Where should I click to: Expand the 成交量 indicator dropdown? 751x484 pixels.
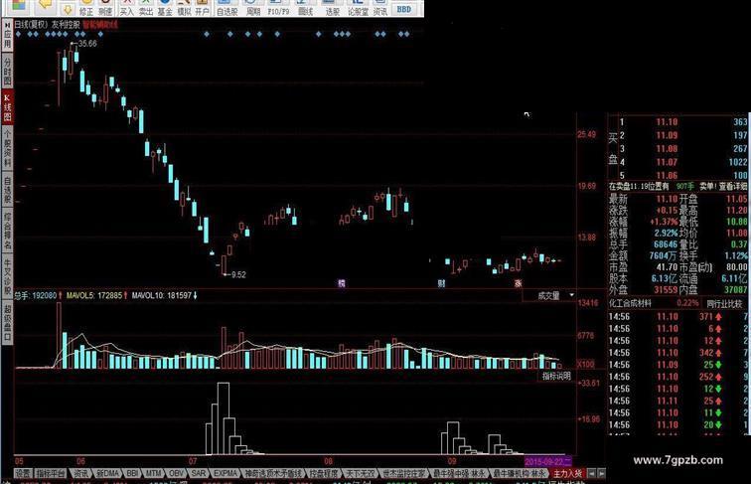click(x=571, y=296)
